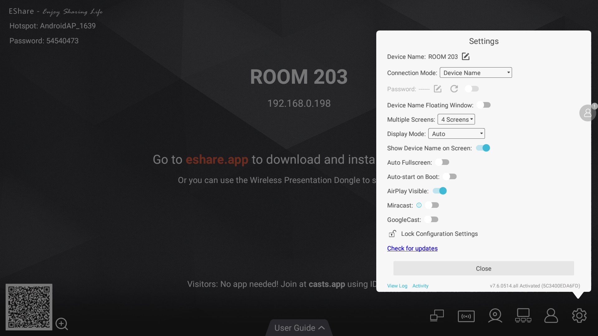The width and height of the screenshot is (598, 336).
Task: Click the multi-screen monitor layout icon
Action: pyautogui.click(x=523, y=316)
